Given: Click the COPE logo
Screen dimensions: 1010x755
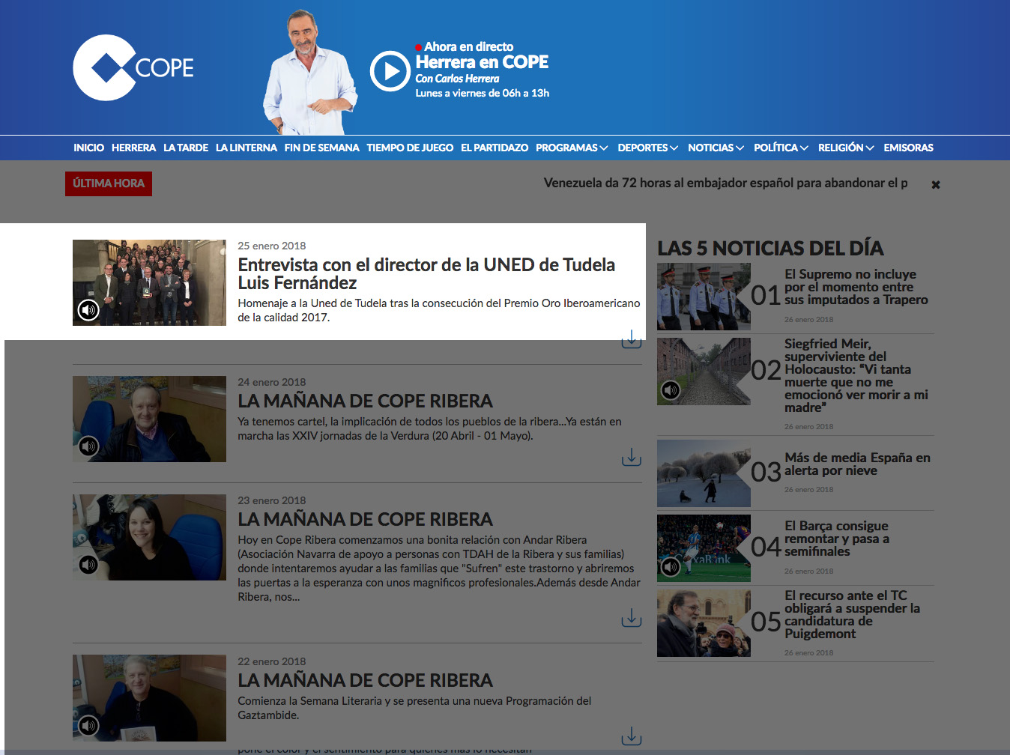Looking at the screenshot, I should (x=133, y=67).
